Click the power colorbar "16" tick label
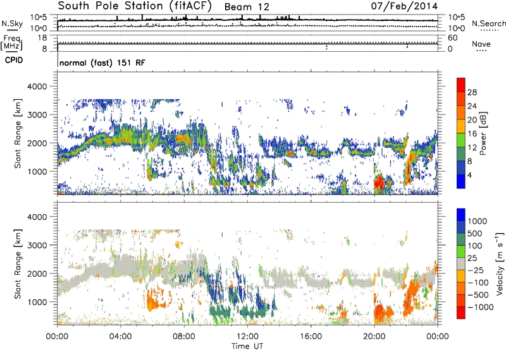Image resolution: width=506 pixels, height=350 pixels. click(472, 134)
